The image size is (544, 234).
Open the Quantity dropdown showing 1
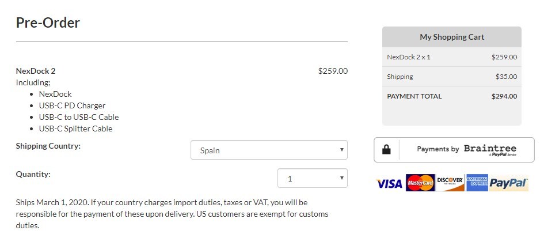coord(312,178)
